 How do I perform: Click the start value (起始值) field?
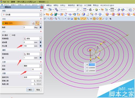coord(29,42)
